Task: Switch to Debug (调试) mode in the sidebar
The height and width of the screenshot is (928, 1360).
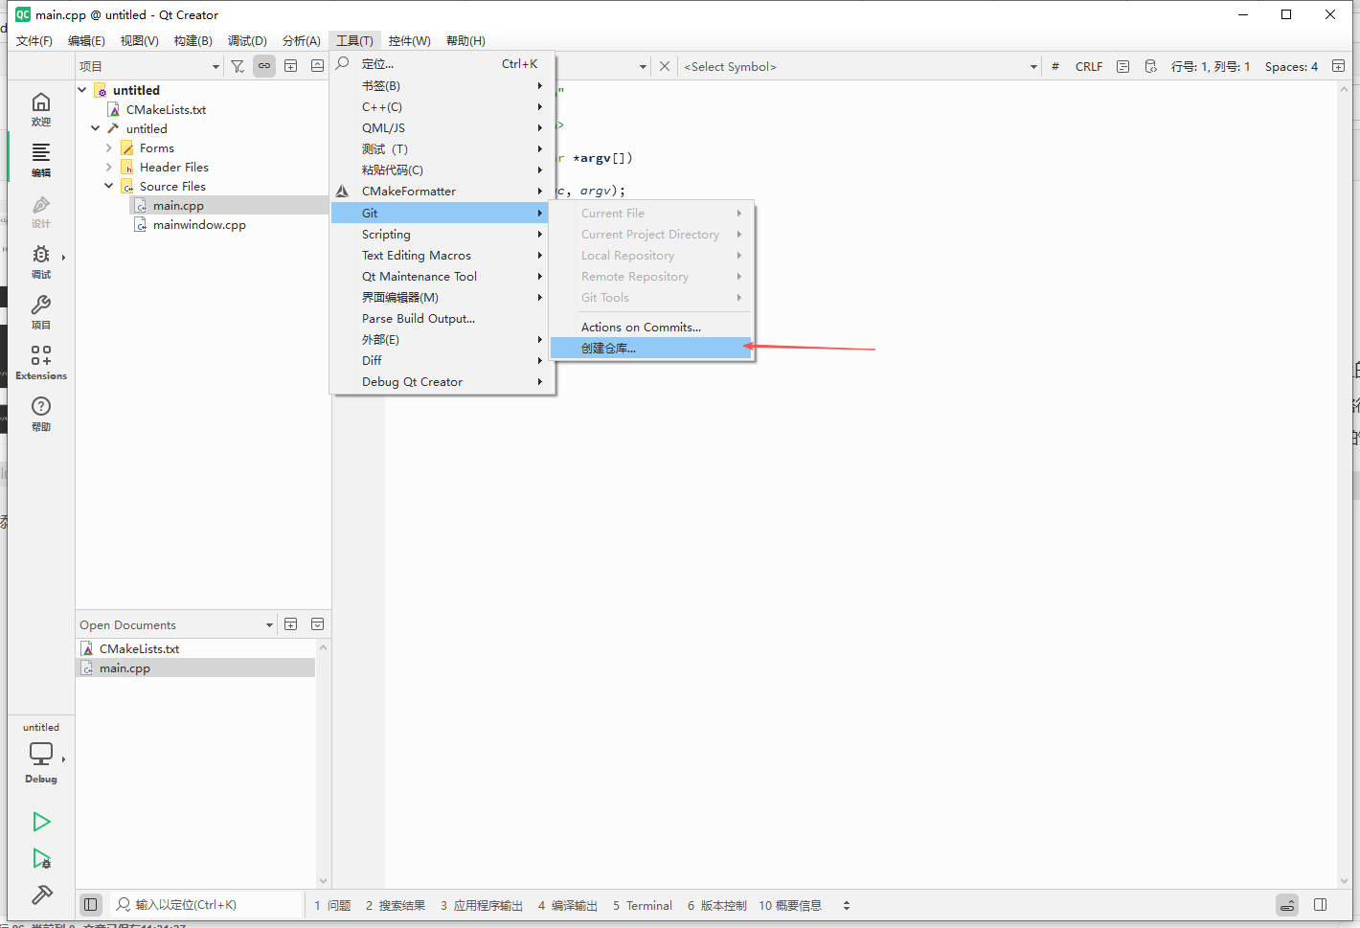Action: click(x=41, y=261)
